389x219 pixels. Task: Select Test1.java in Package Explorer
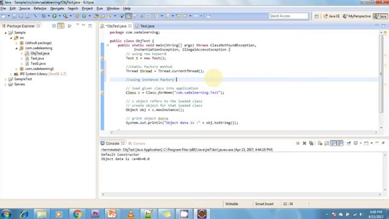click(x=38, y=63)
